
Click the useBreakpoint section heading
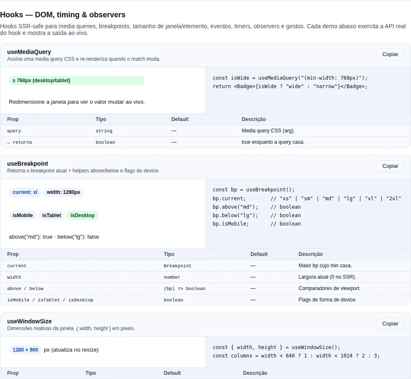(x=27, y=164)
